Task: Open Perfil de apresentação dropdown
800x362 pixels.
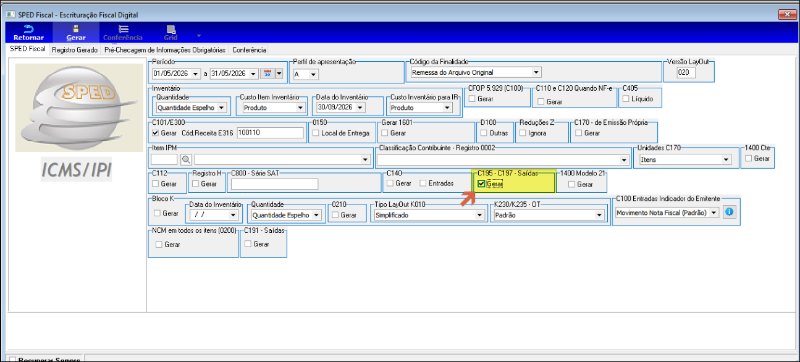Action: tap(314, 74)
